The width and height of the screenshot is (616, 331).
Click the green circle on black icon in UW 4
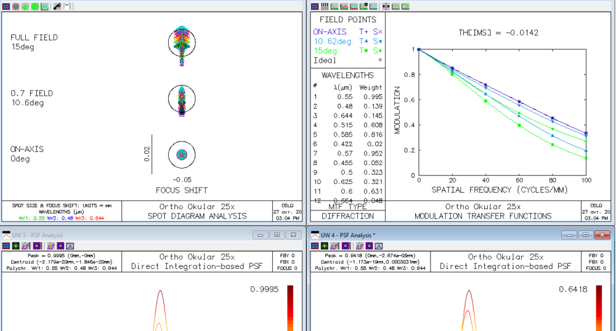(x=325, y=246)
